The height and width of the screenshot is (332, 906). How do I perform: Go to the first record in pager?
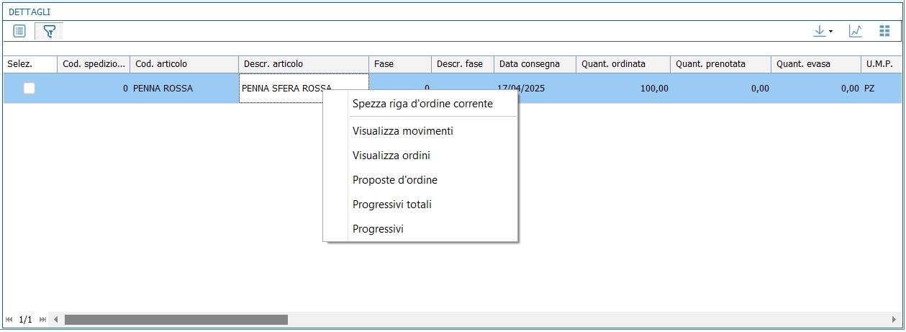point(9,319)
